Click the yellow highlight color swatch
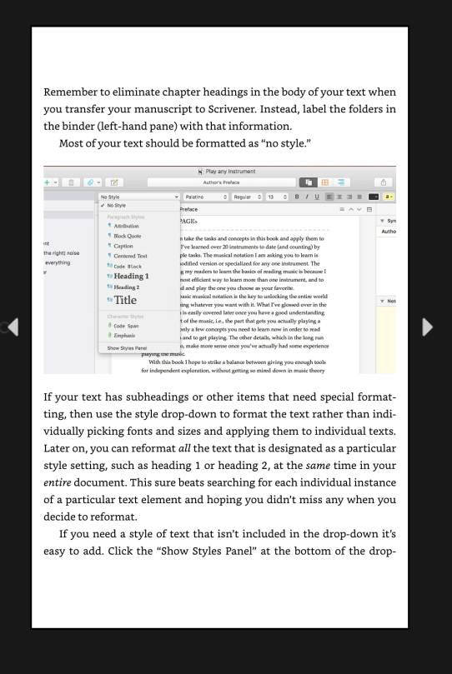 (x=389, y=197)
